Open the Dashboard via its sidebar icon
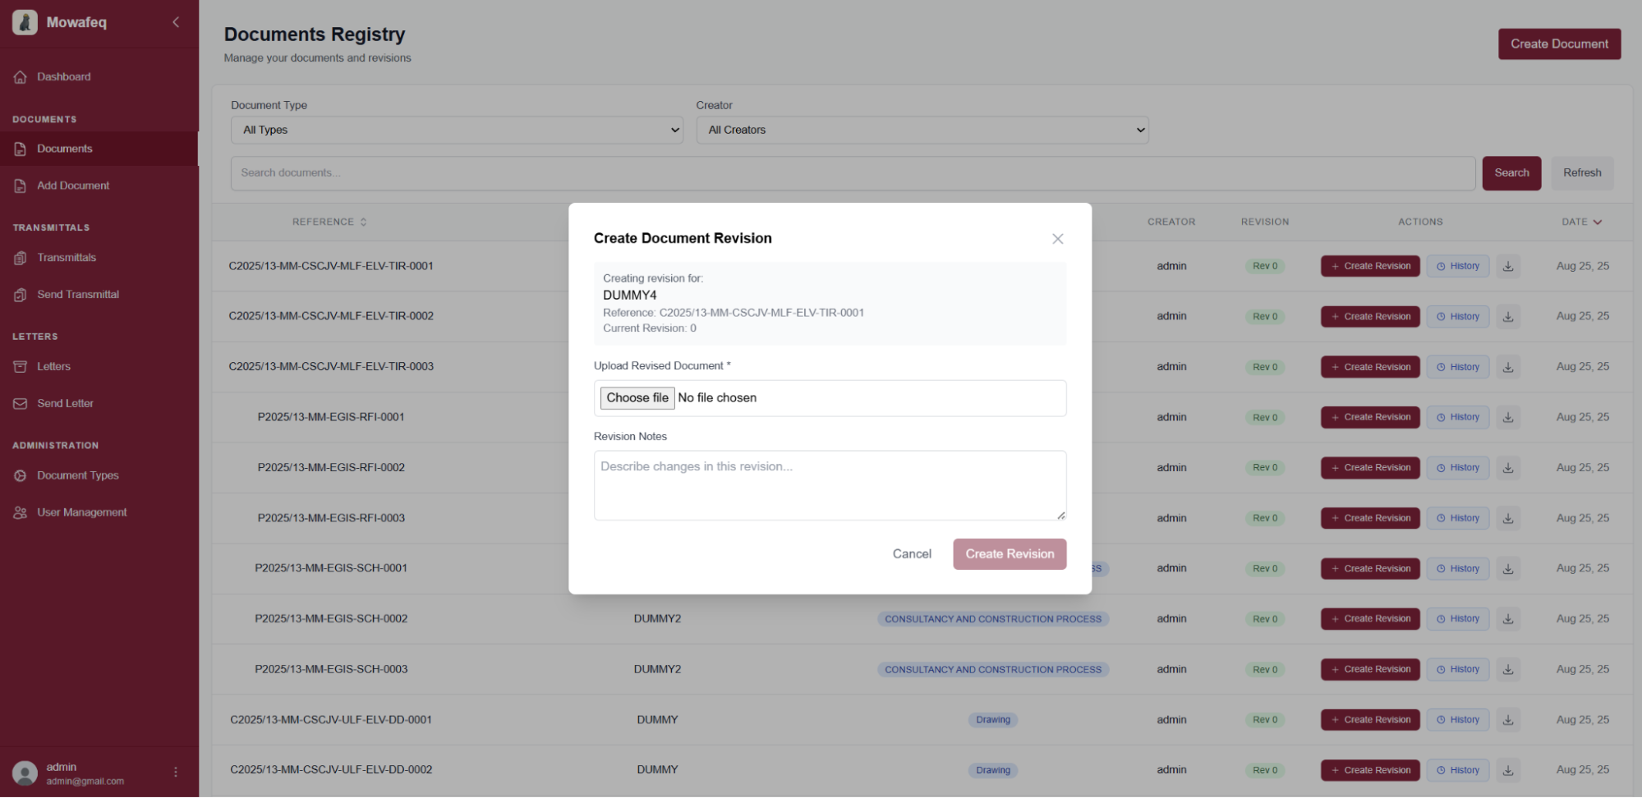The image size is (1642, 798). pos(21,76)
